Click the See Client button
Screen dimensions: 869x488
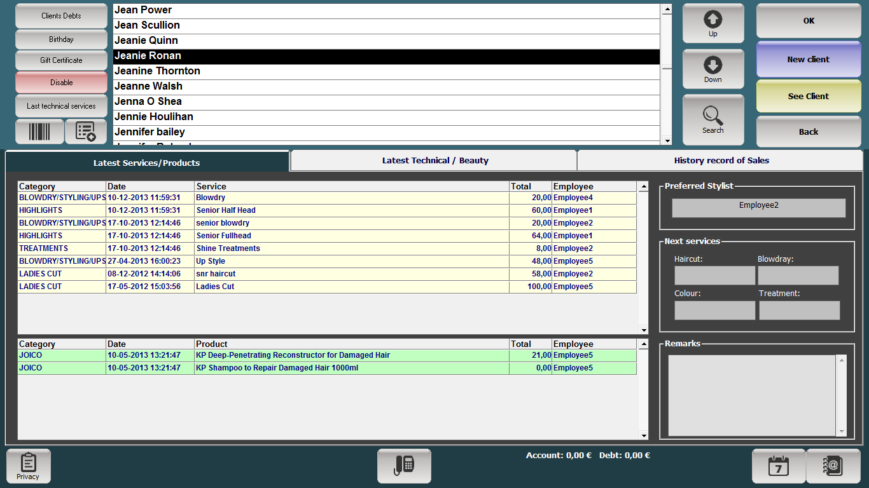coord(808,97)
